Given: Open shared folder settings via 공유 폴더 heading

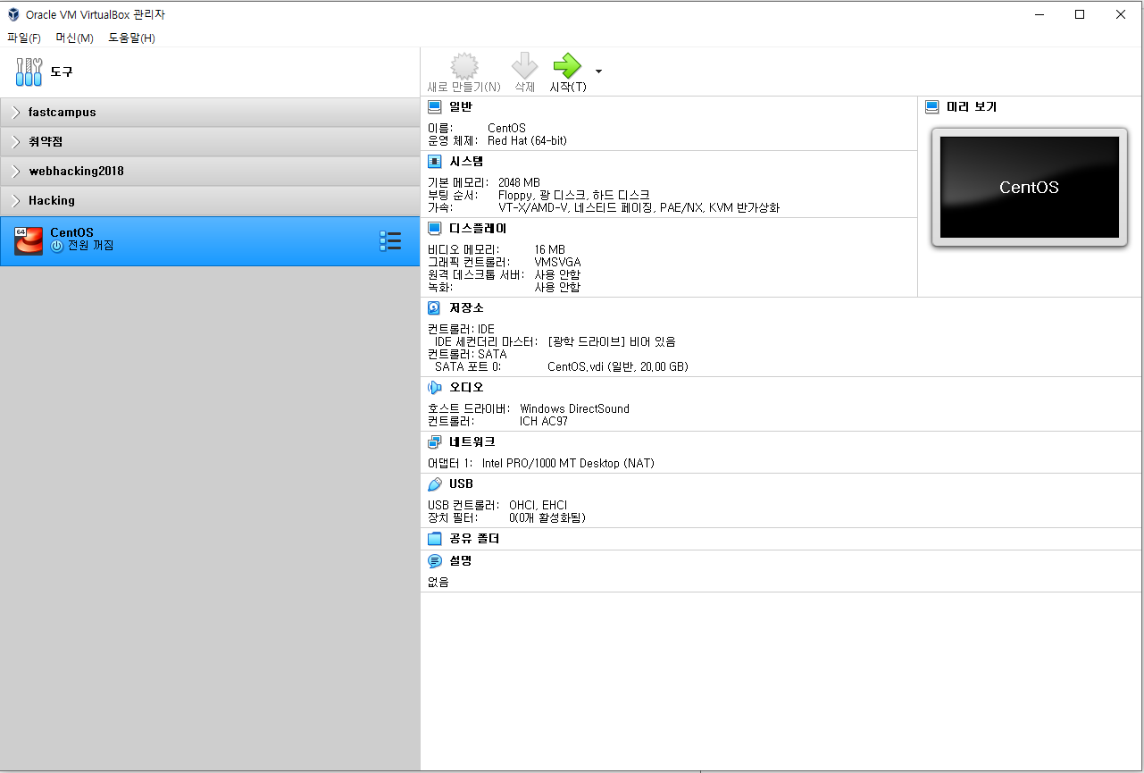Looking at the screenshot, I should [474, 539].
